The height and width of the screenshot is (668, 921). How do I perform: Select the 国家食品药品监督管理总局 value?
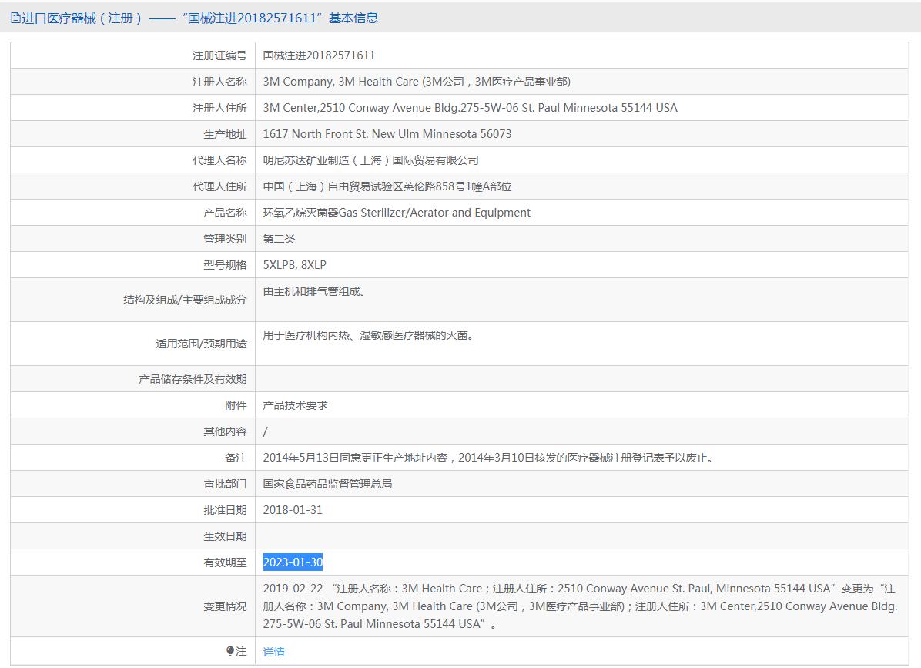[x=328, y=484]
